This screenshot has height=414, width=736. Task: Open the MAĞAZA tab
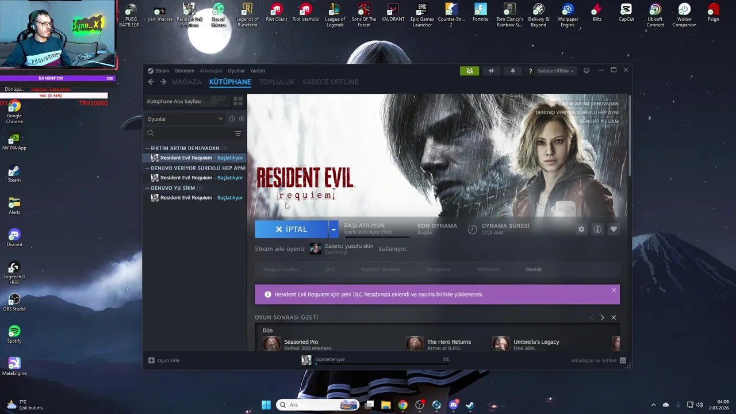pyautogui.click(x=186, y=82)
